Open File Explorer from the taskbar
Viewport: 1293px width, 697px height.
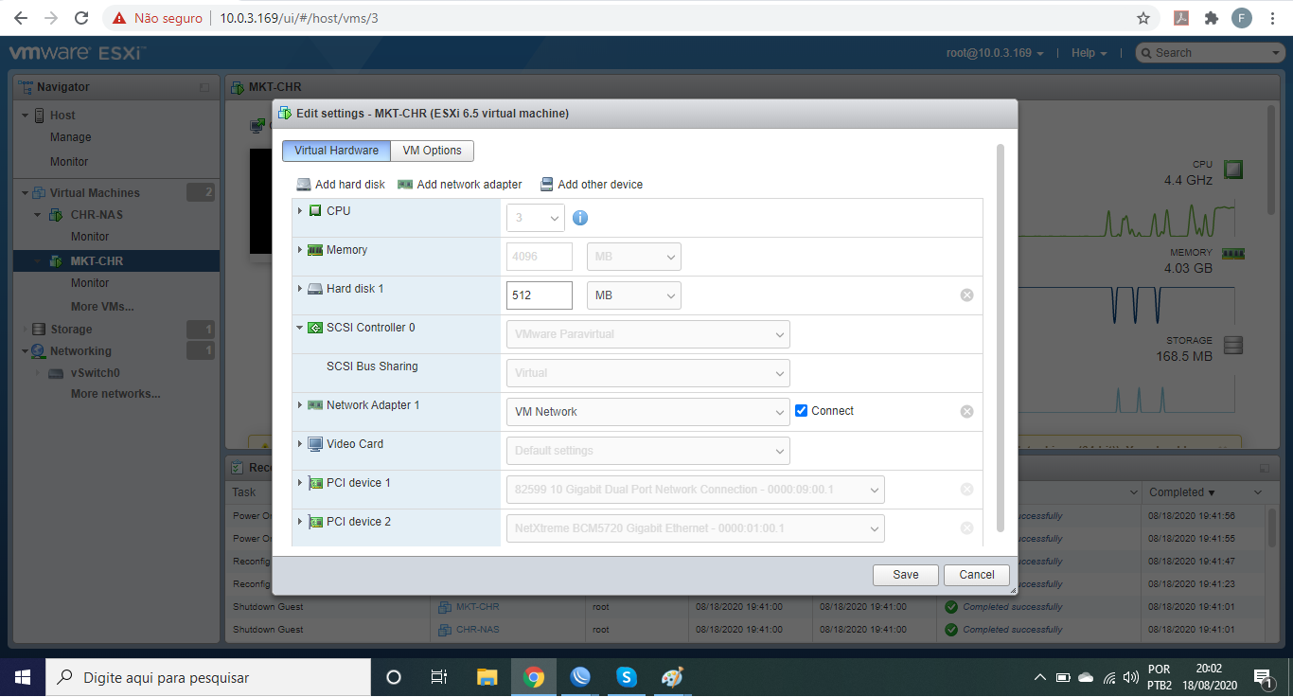coord(487,677)
